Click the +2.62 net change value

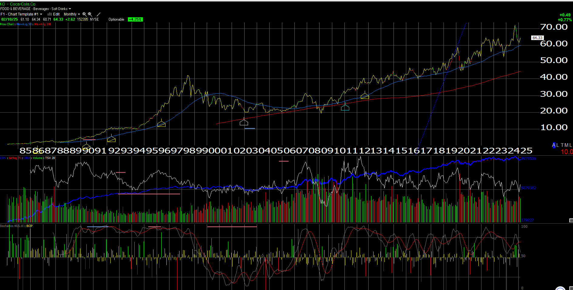70,19
